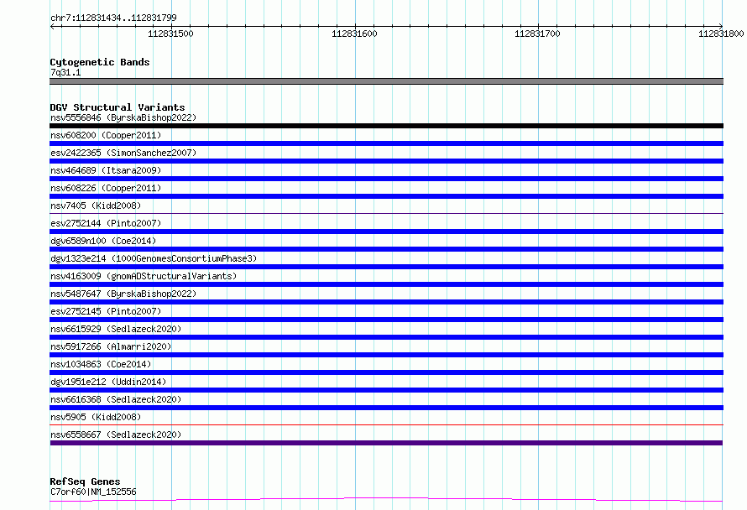Click the thin purple line of nsv7405
Screen dimensions: 747x510
(386, 213)
